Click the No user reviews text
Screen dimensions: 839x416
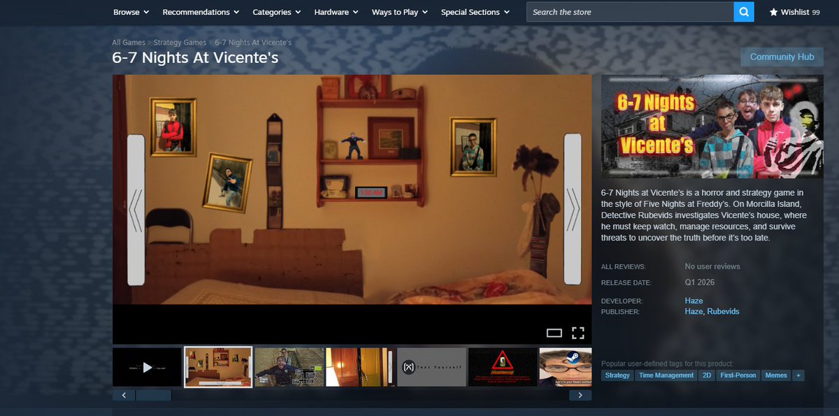pos(712,266)
